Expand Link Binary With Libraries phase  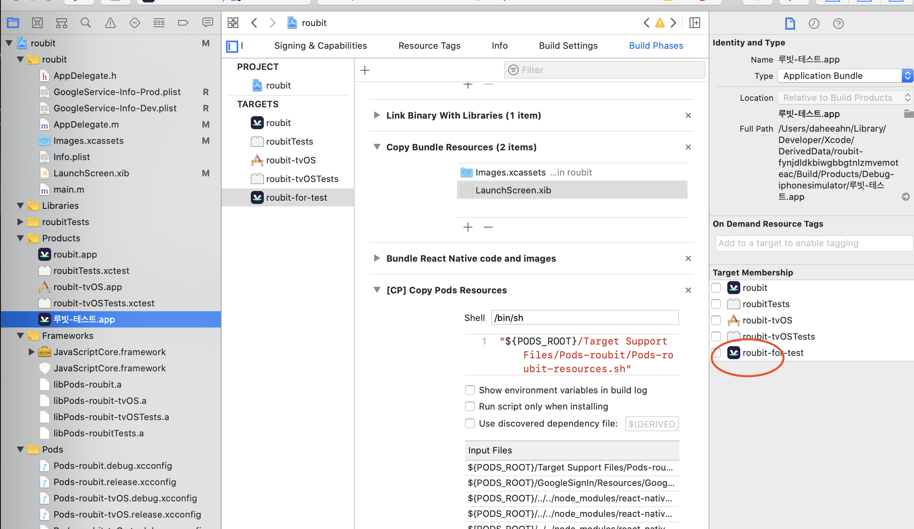tap(377, 115)
